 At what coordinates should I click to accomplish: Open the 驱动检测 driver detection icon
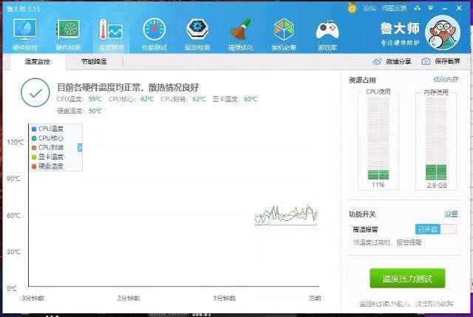pyautogui.click(x=197, y=33)
